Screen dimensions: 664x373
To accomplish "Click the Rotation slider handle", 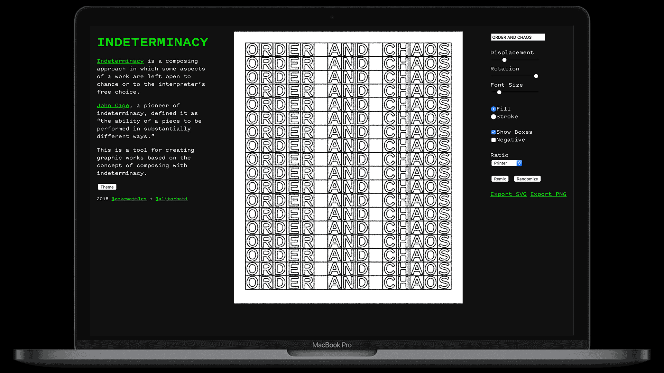I will coord(536,76).
